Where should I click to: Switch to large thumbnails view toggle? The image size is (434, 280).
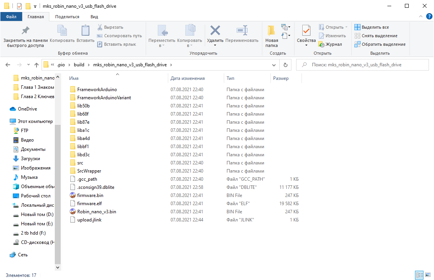[x=428, y=275]
